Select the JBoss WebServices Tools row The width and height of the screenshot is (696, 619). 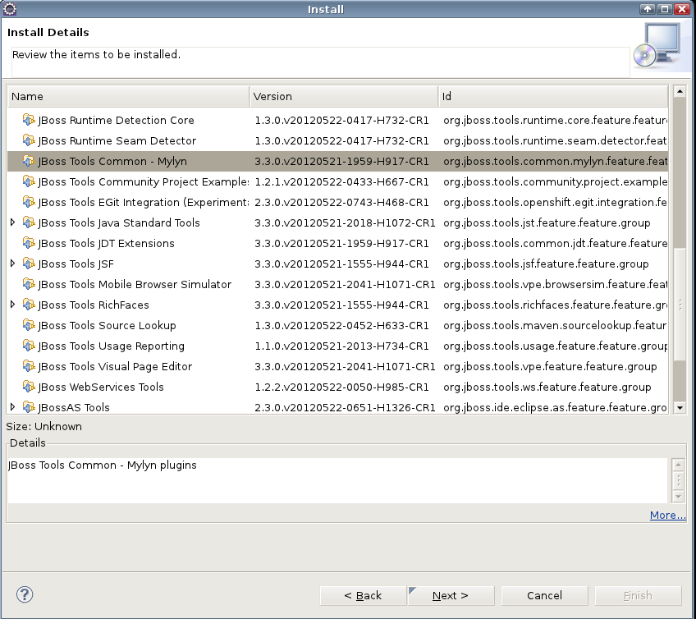coord(338,387)
